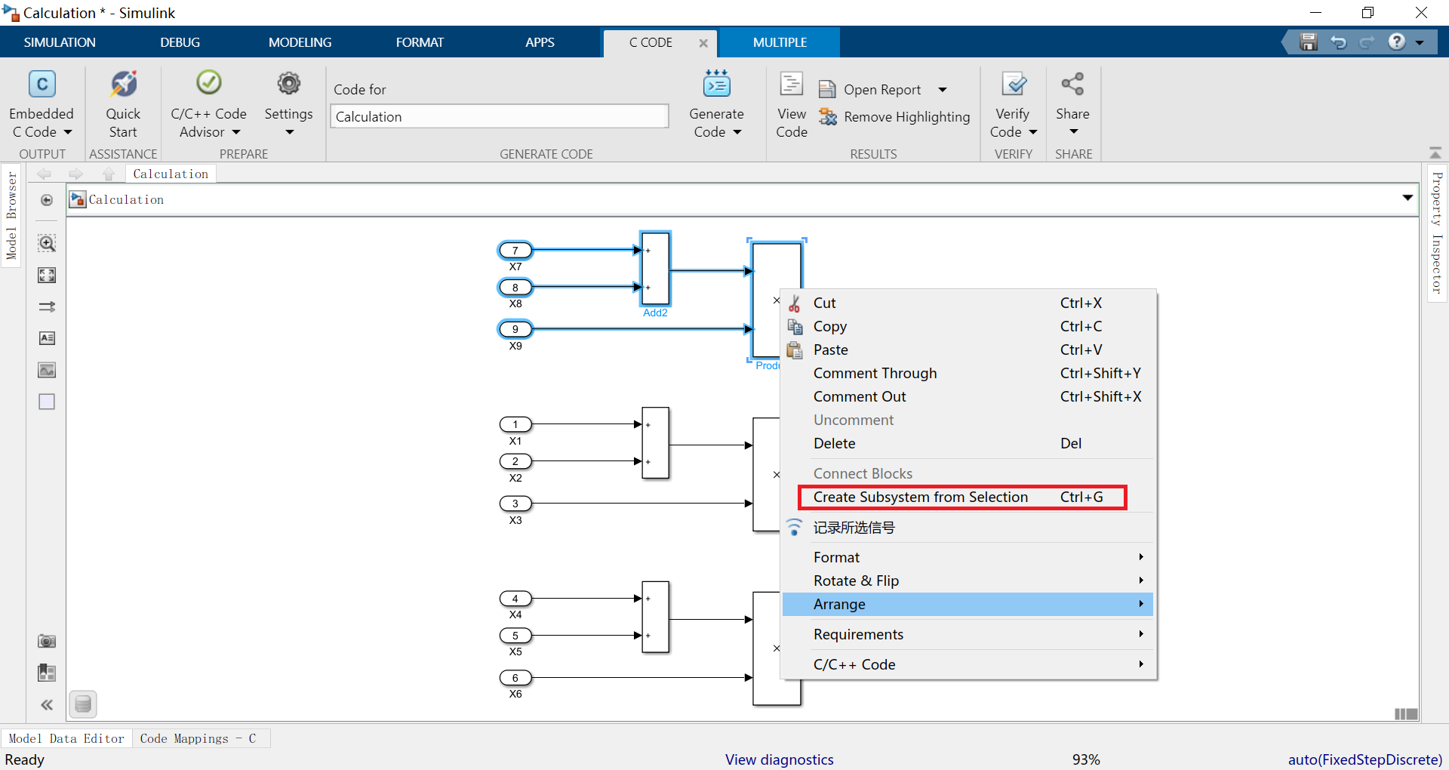Insert area box icon in palette

click(x=47, y=402)
